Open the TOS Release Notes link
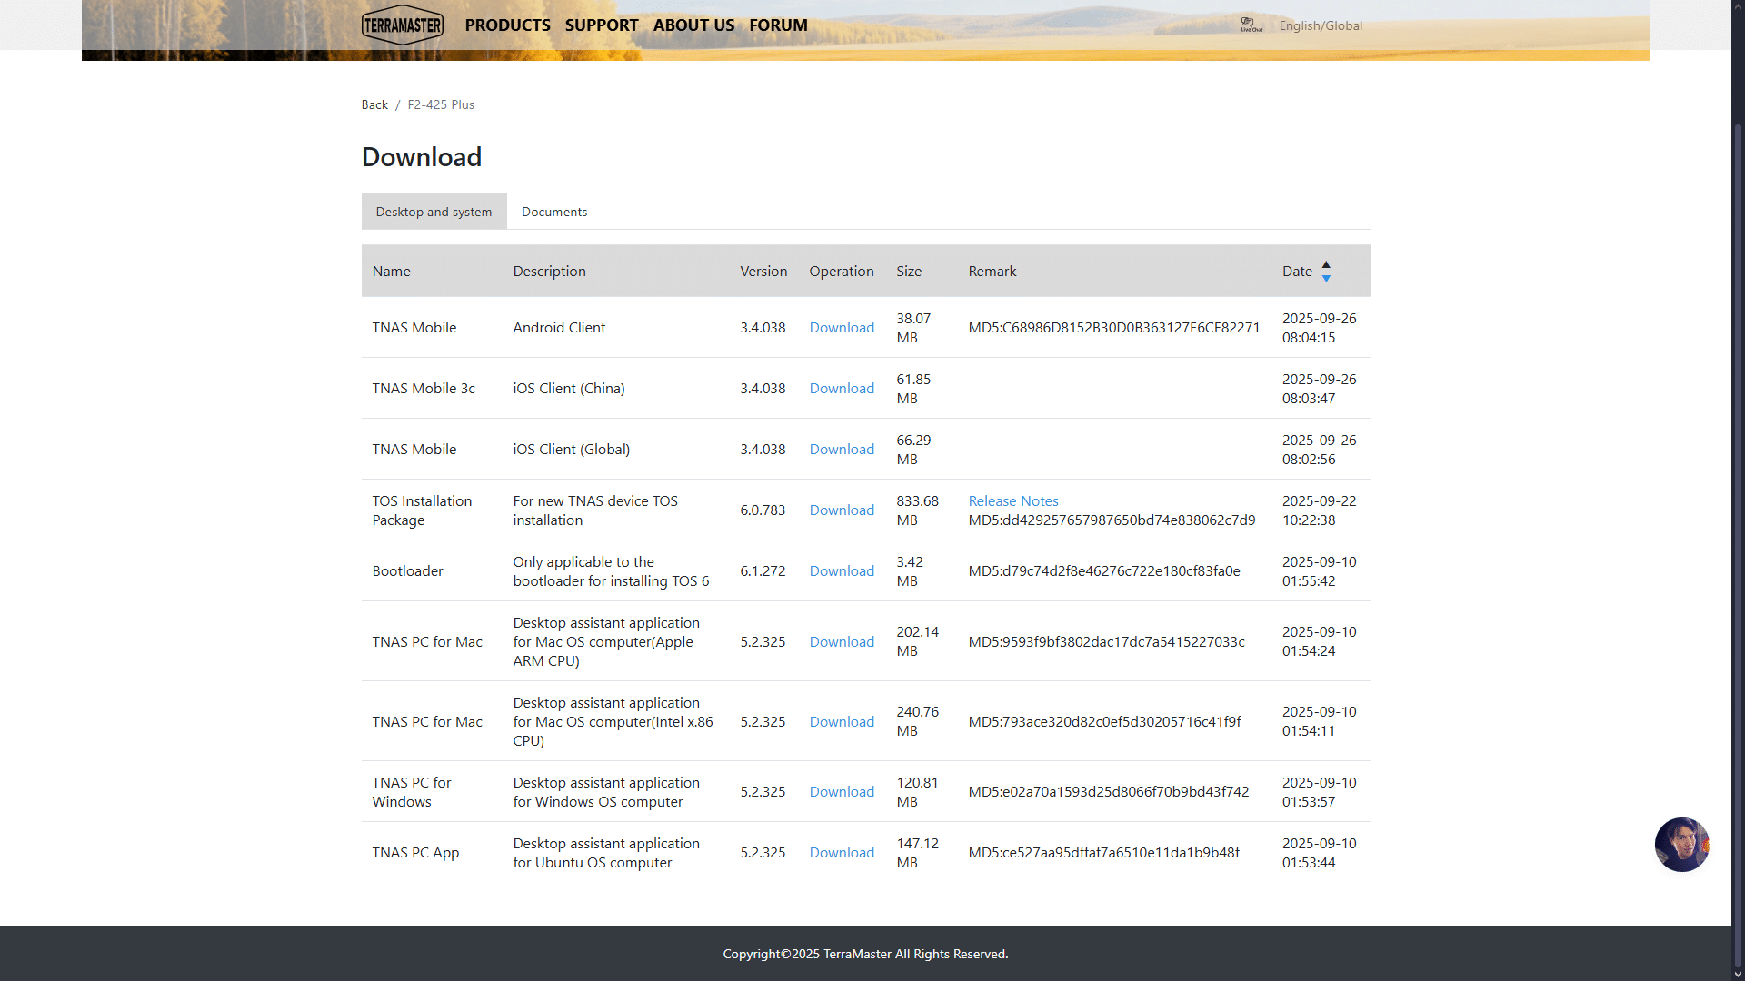 [1012, 500]
